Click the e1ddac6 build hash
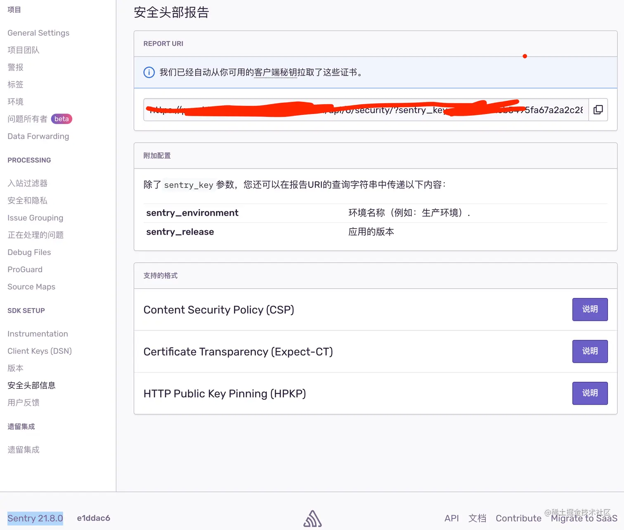The height and width of the screenshot is (530, 624). click(94, 518)
